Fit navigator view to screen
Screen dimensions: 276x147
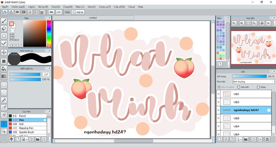pyautogui.click(x=248, y=23)
